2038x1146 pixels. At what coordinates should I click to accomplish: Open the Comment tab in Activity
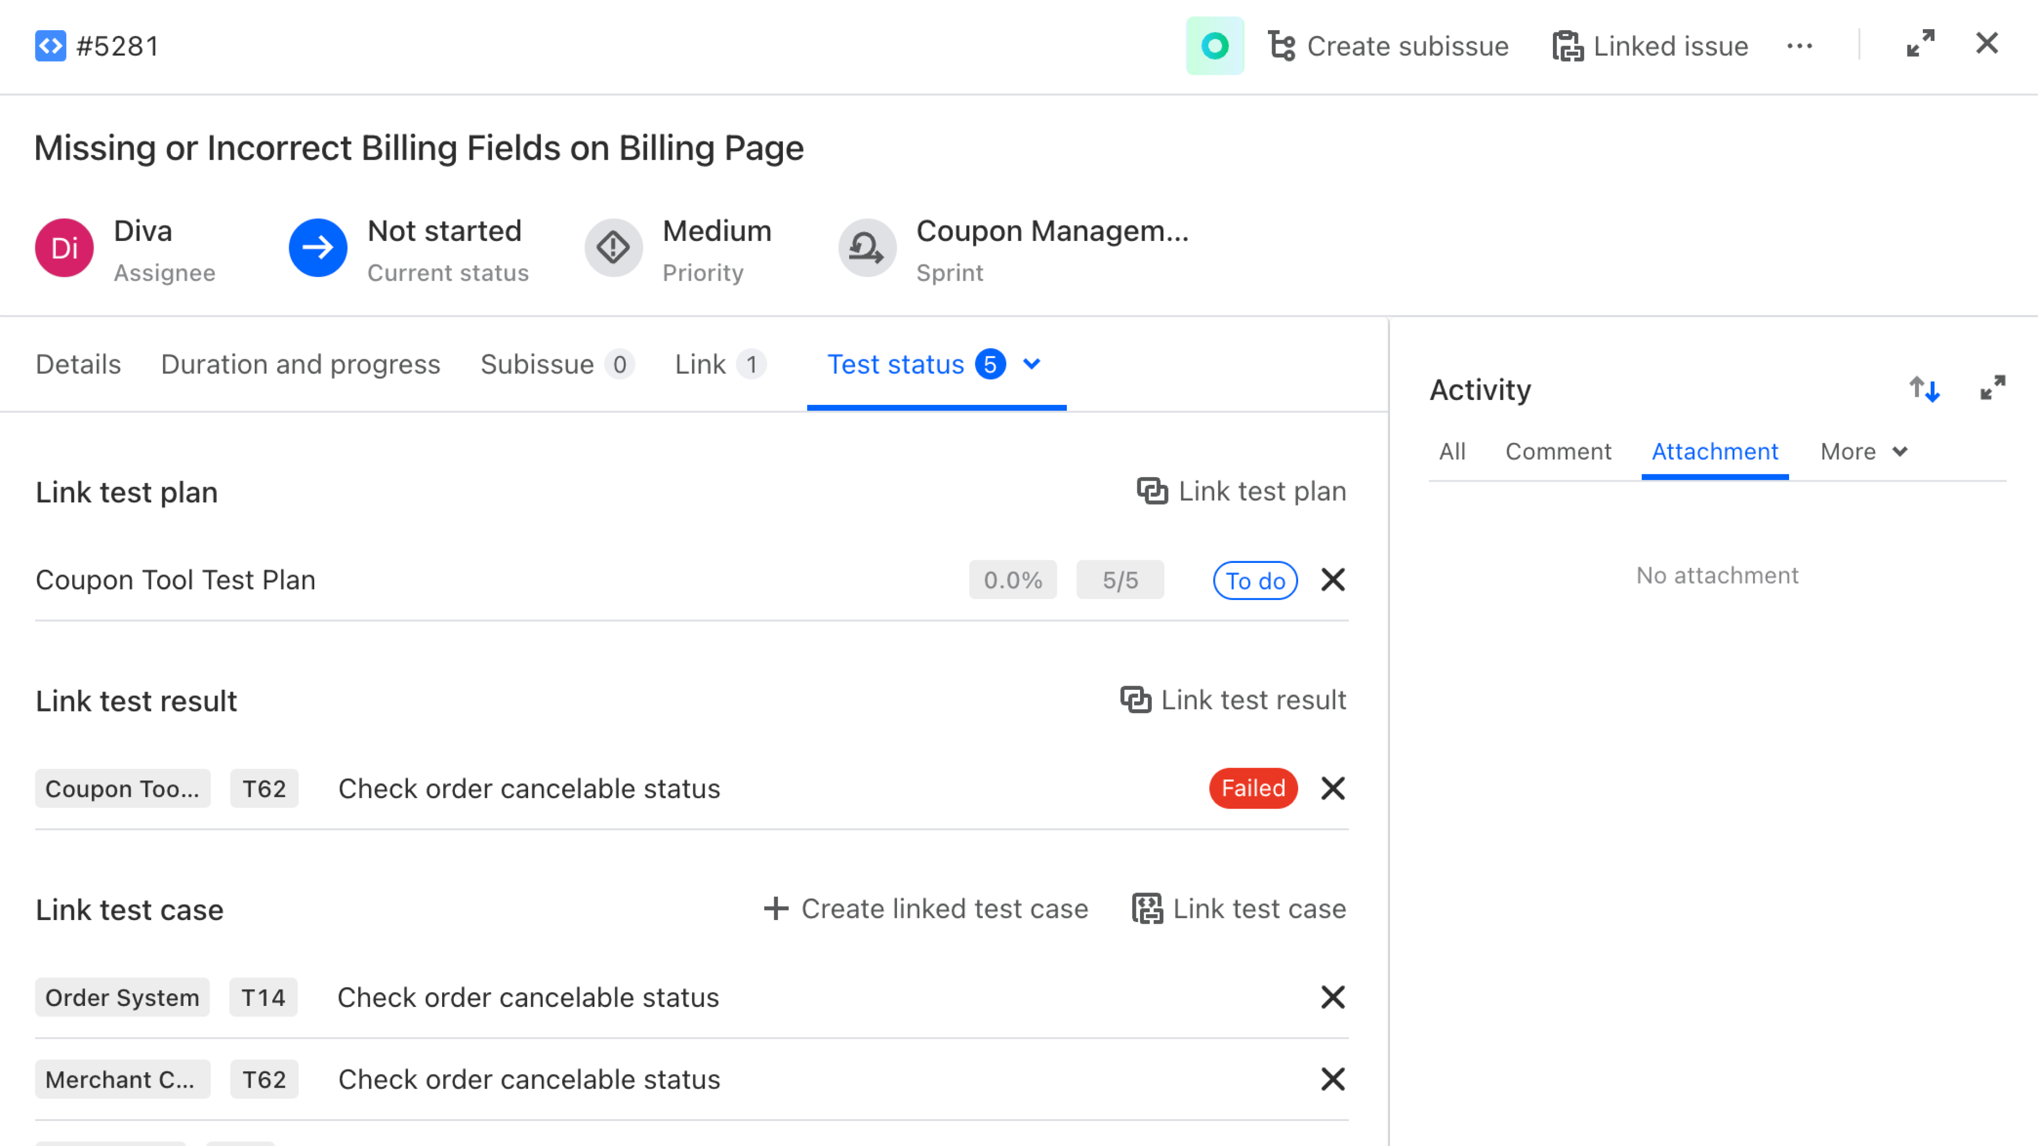point(1558,451)
